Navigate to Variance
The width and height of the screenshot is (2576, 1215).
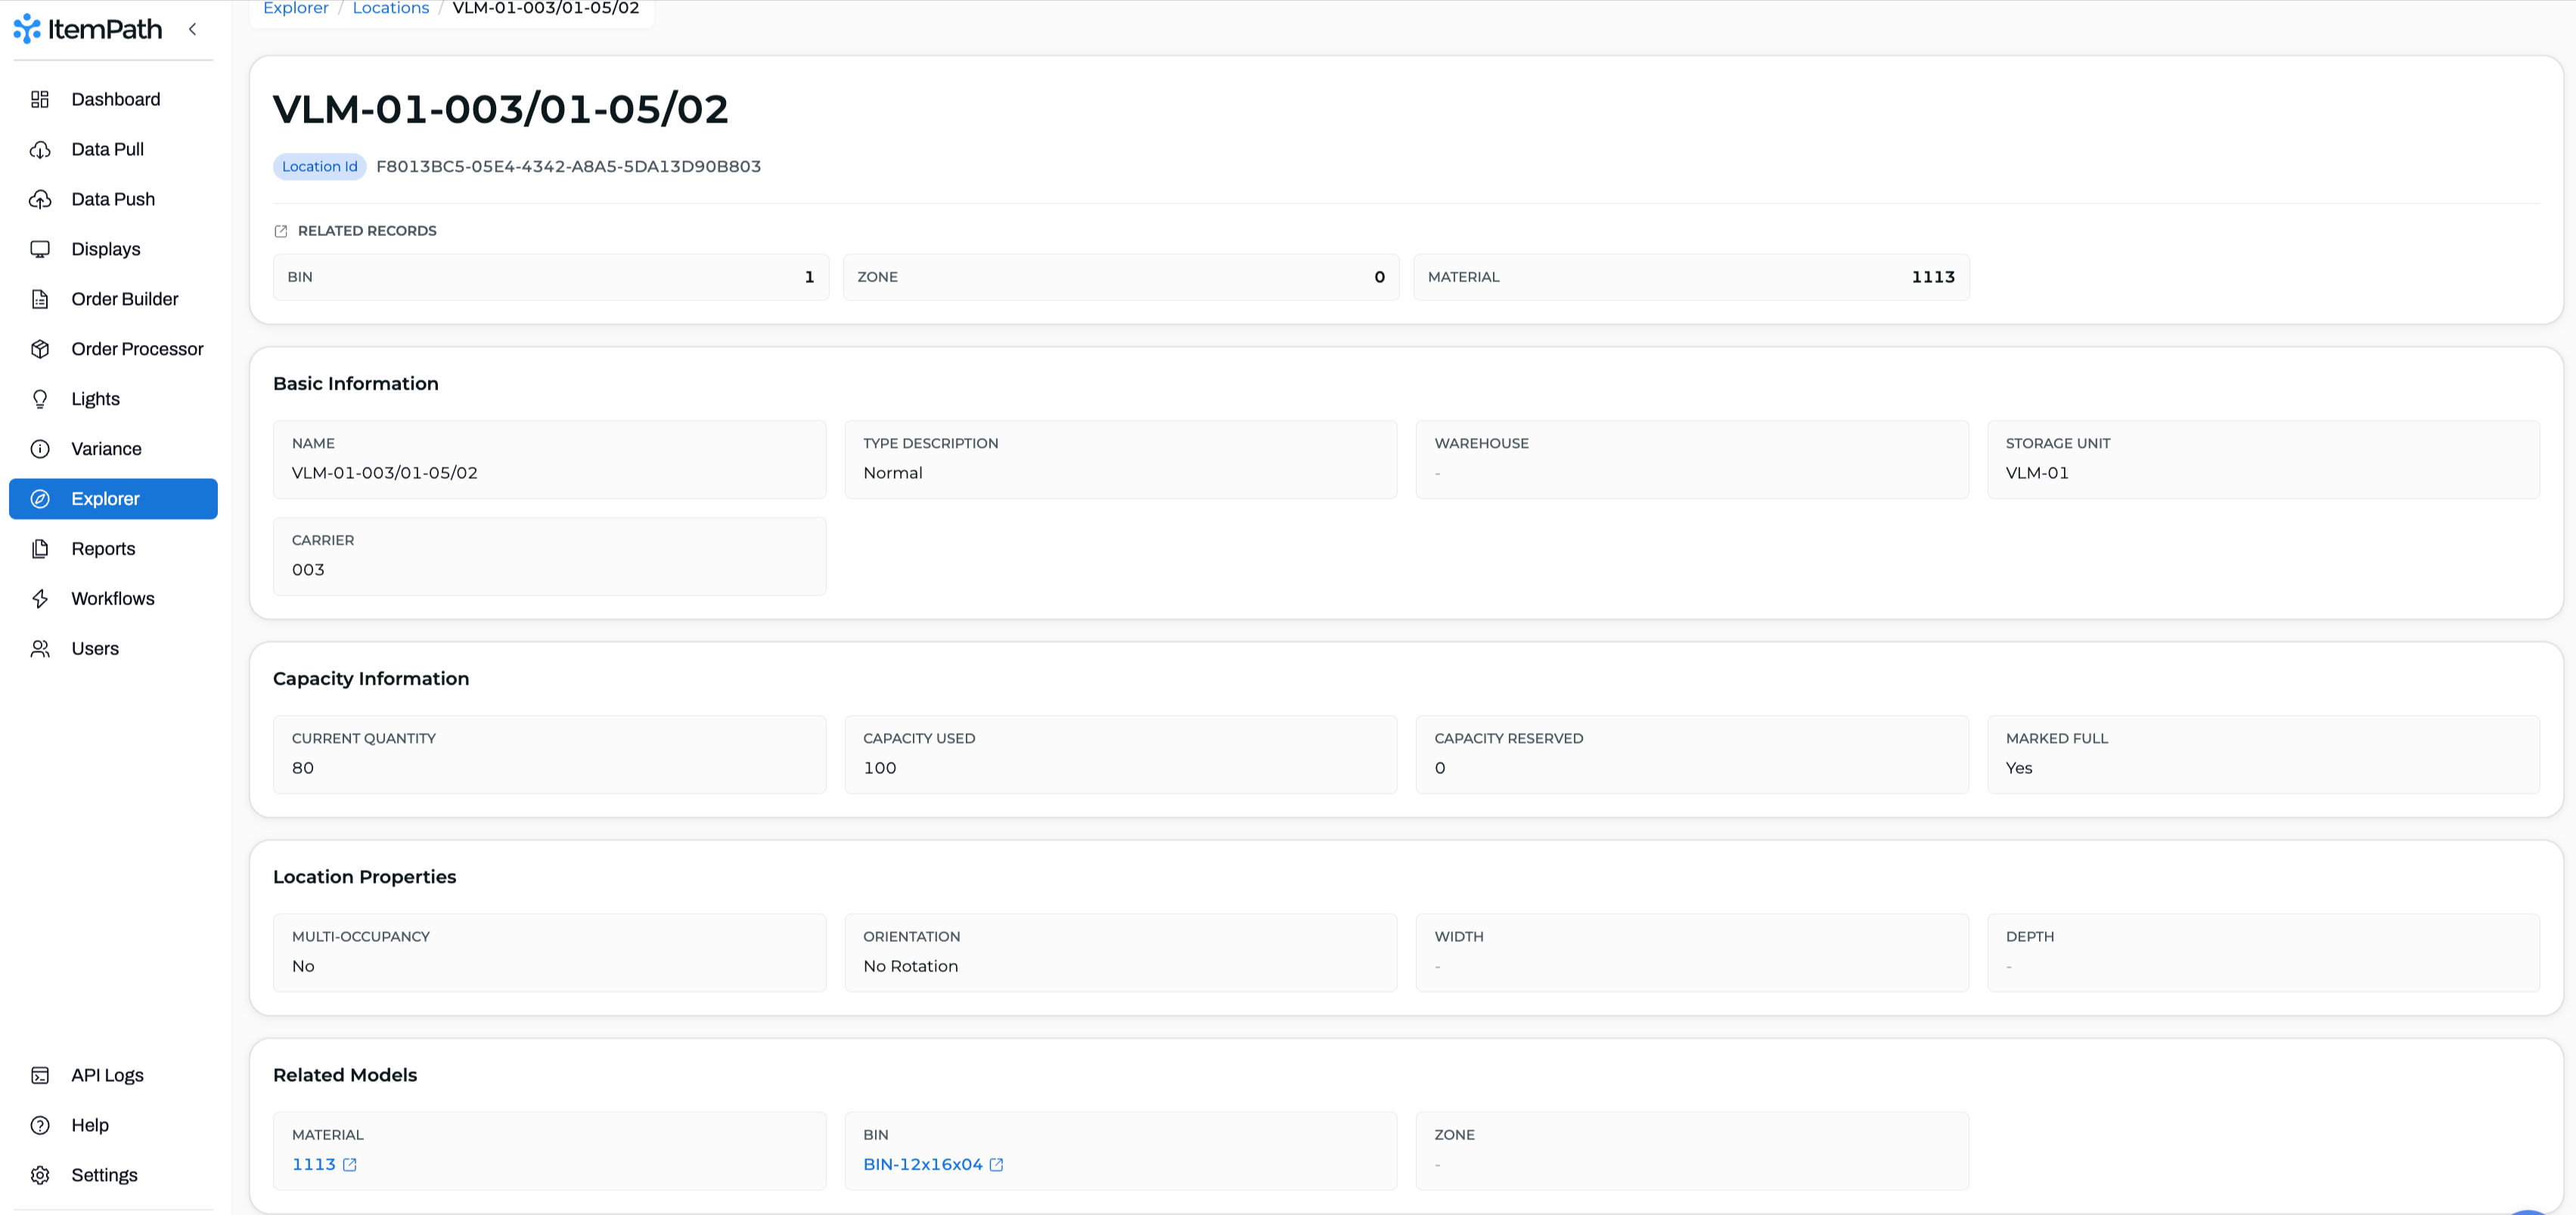[113, 449]
